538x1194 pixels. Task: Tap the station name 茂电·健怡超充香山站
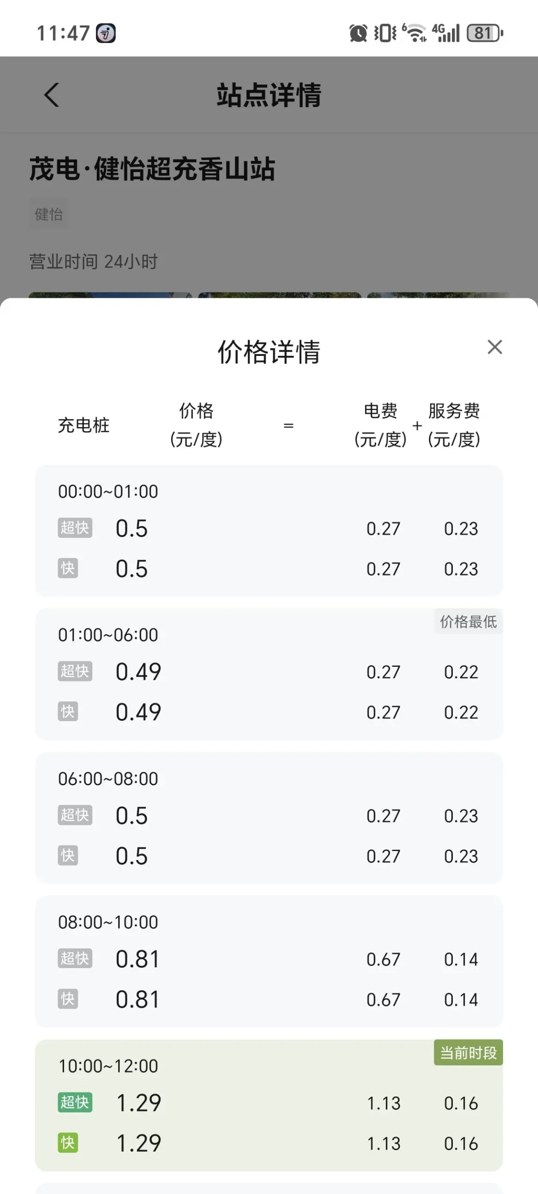tap(152, 169)
